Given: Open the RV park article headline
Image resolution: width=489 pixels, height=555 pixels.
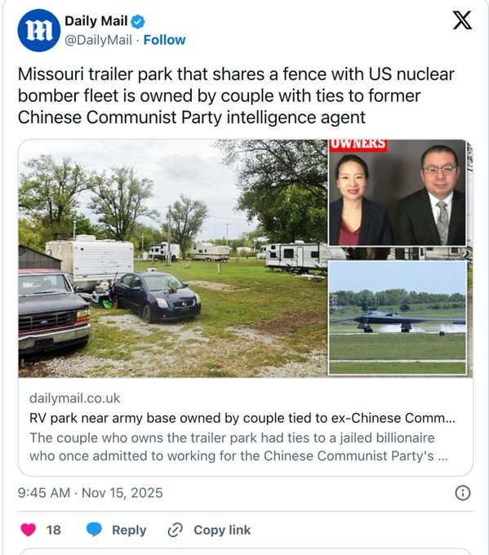Looking at the screenshot, I should 242,418.
